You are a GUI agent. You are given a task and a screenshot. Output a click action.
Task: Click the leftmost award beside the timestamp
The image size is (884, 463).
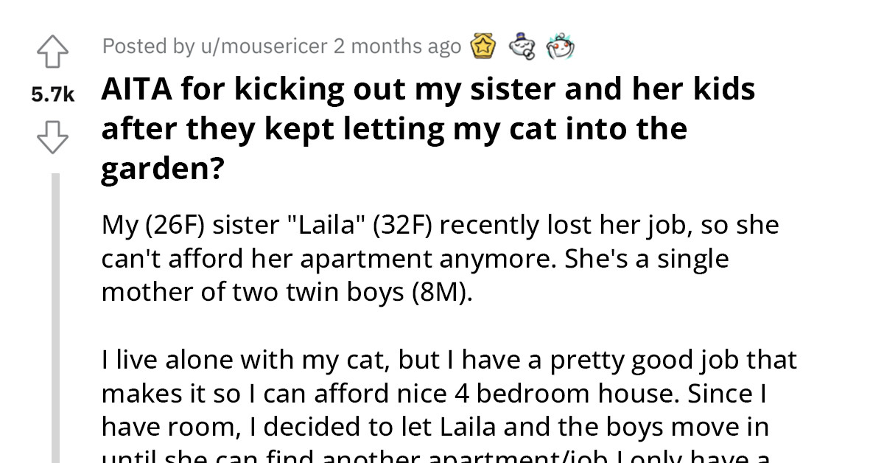(x=483, y=45)
